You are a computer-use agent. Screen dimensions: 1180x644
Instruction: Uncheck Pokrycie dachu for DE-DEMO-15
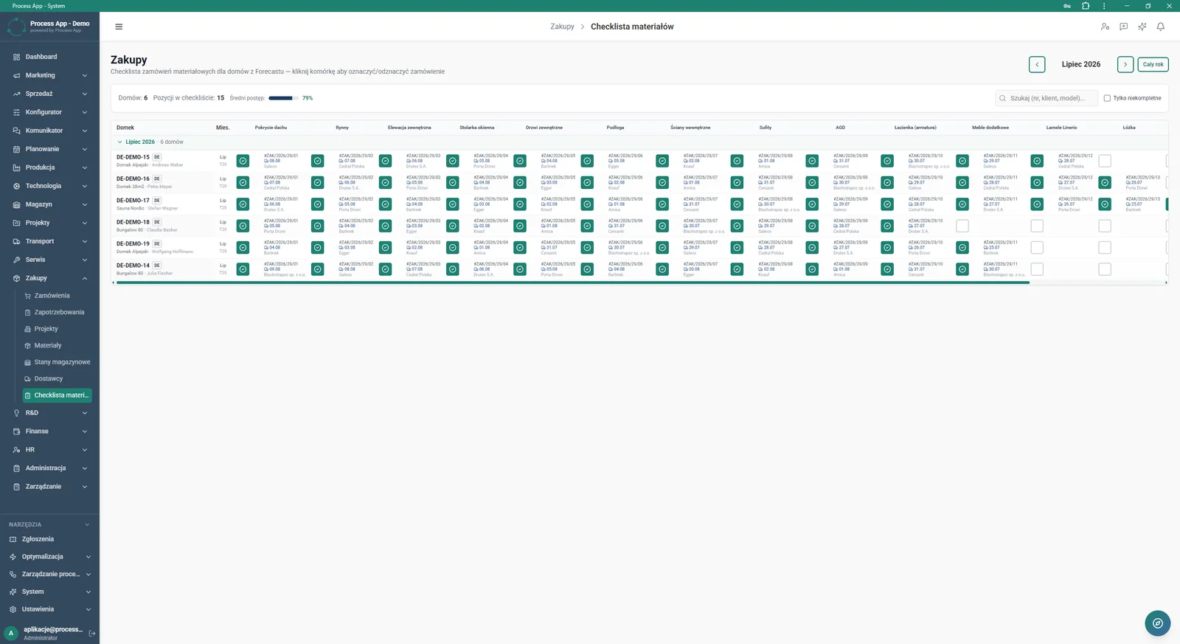point(243,161)
